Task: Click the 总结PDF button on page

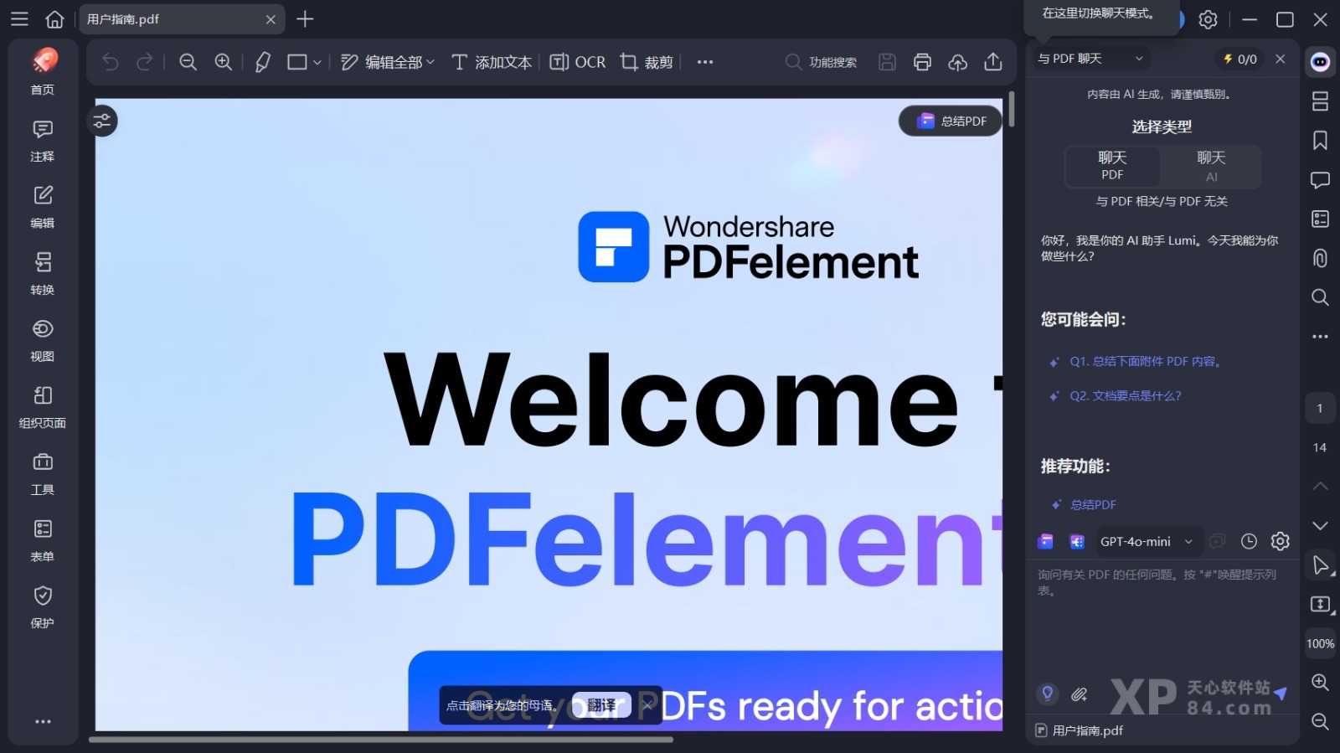Action: 951,121
